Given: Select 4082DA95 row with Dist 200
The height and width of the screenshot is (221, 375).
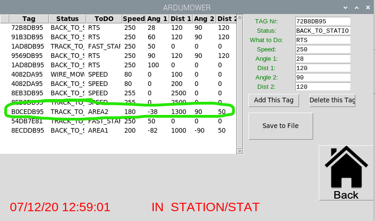Looking at the screenshot, I should pos(119,84).
